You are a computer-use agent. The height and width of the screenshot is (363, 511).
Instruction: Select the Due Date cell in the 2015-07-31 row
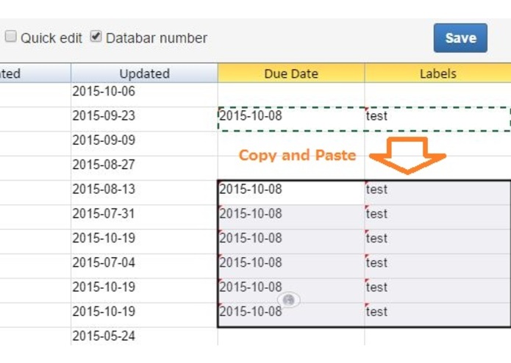(291, 217)
